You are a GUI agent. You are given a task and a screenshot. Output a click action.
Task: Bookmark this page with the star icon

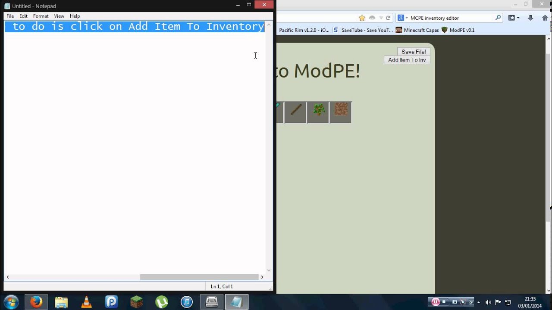coord(362,18)
